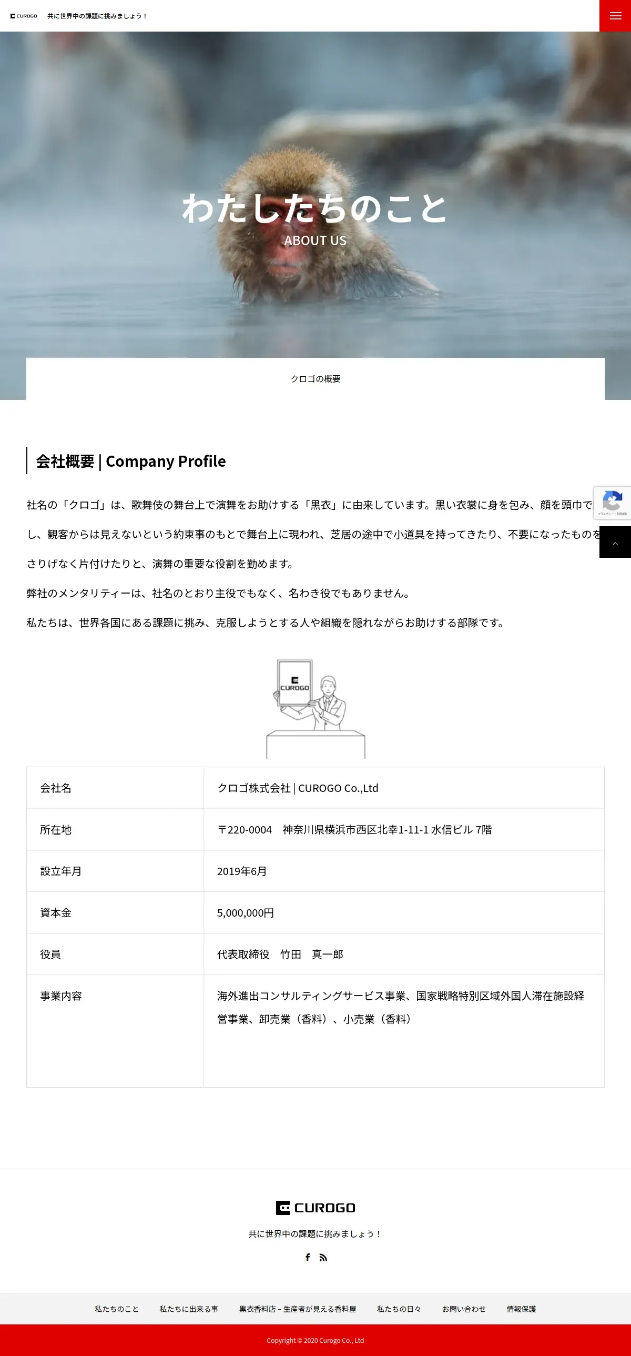Image resolution: width=631 pixels, height=1356 pixels.
Task: Click the 役員 table label
Action: coord(115,955)
